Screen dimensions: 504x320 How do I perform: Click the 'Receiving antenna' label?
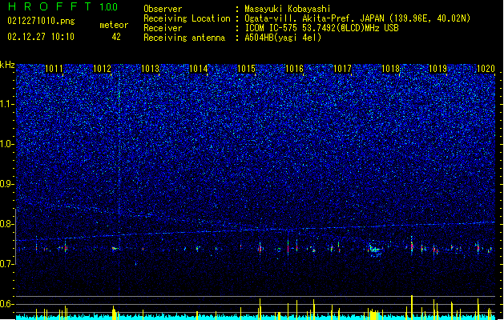pos(184,38)
